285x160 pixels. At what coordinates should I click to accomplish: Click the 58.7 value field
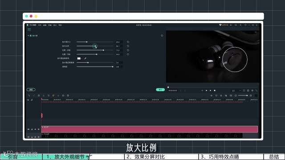[x=119, y=46]
